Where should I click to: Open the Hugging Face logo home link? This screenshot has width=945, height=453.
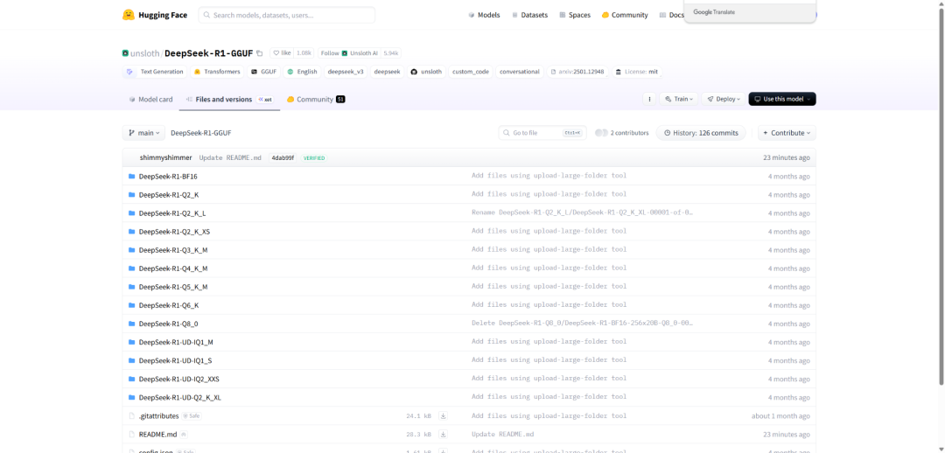(x=154, y=15)
